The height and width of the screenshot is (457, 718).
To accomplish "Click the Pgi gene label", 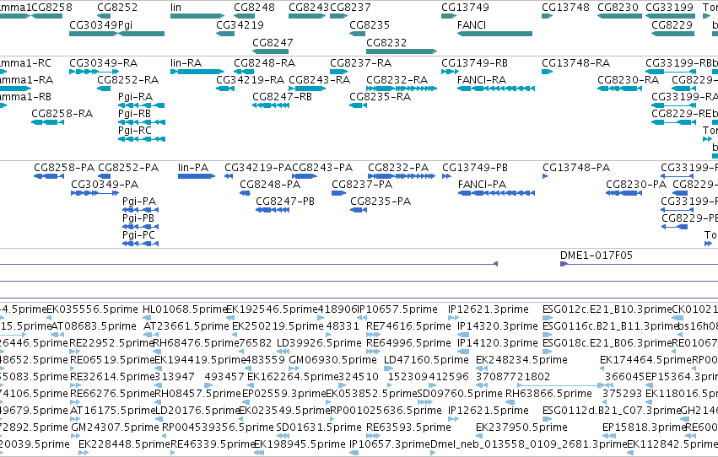I will pyautogui.click(x=125, y=25).
